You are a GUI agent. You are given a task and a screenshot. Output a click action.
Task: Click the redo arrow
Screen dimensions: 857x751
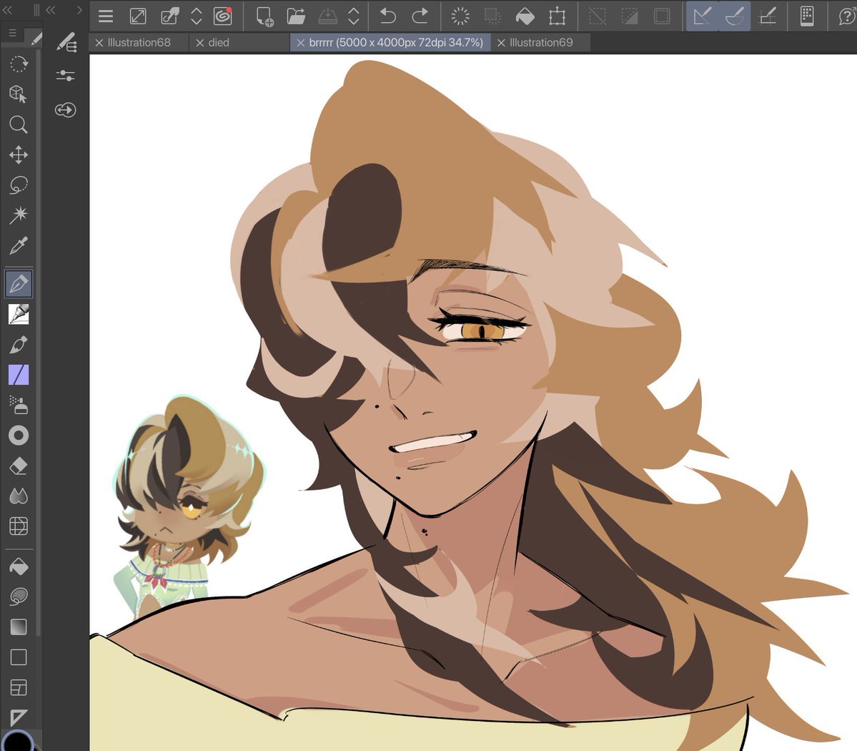[x=420, y=16]
